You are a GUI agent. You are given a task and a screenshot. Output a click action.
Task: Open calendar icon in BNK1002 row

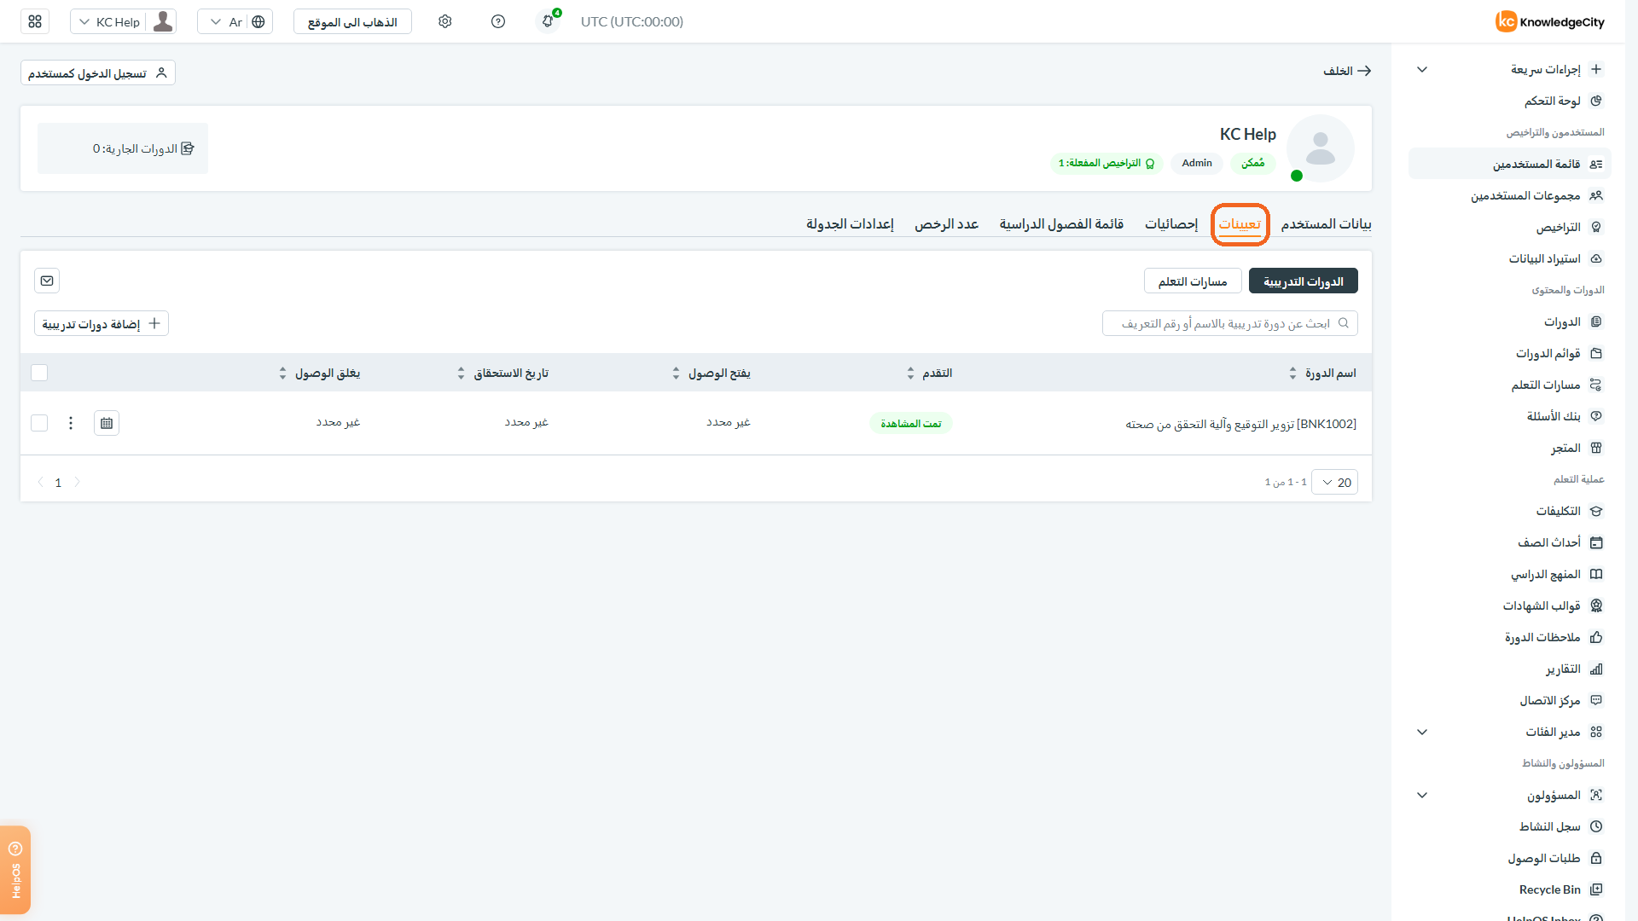(107, 423)
